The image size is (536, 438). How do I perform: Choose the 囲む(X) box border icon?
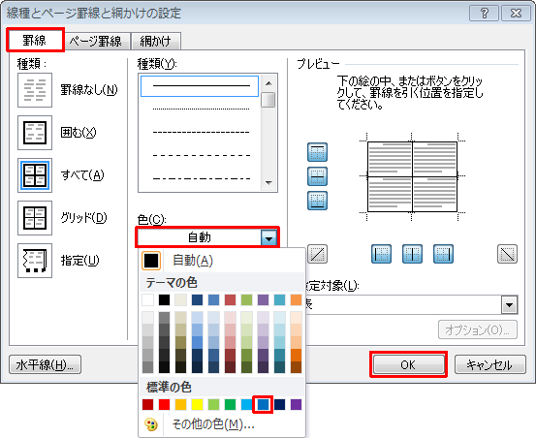(35, 133)
